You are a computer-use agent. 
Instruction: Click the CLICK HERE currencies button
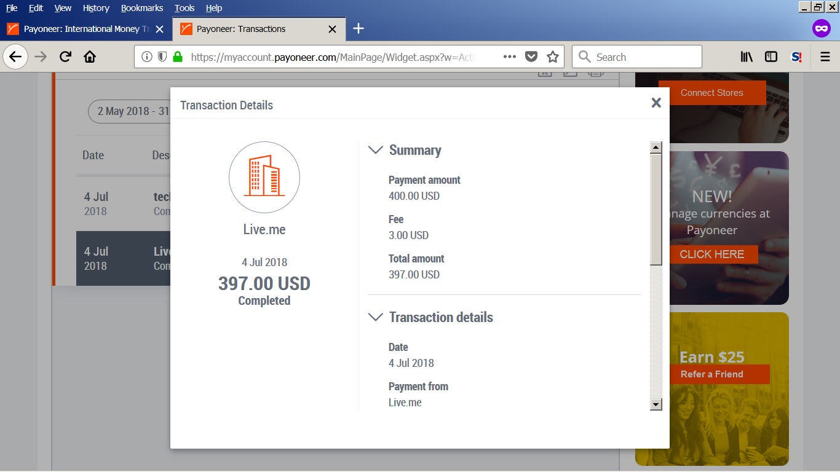712,254
